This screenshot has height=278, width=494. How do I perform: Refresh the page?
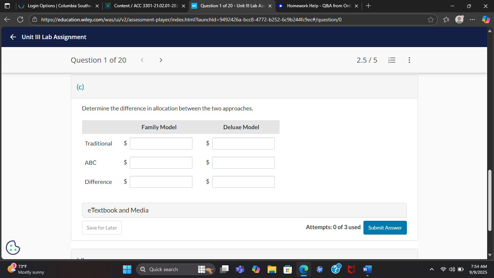coord(20,20)
